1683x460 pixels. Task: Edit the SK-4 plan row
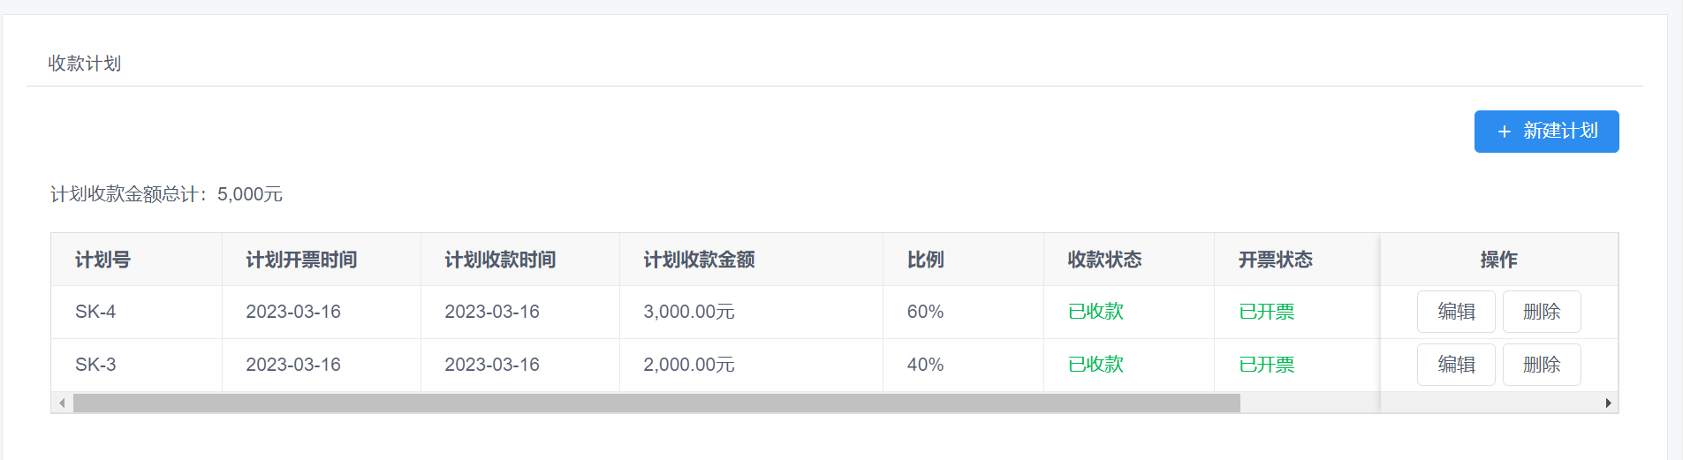pyautogui.click(x=1456, y=312)
